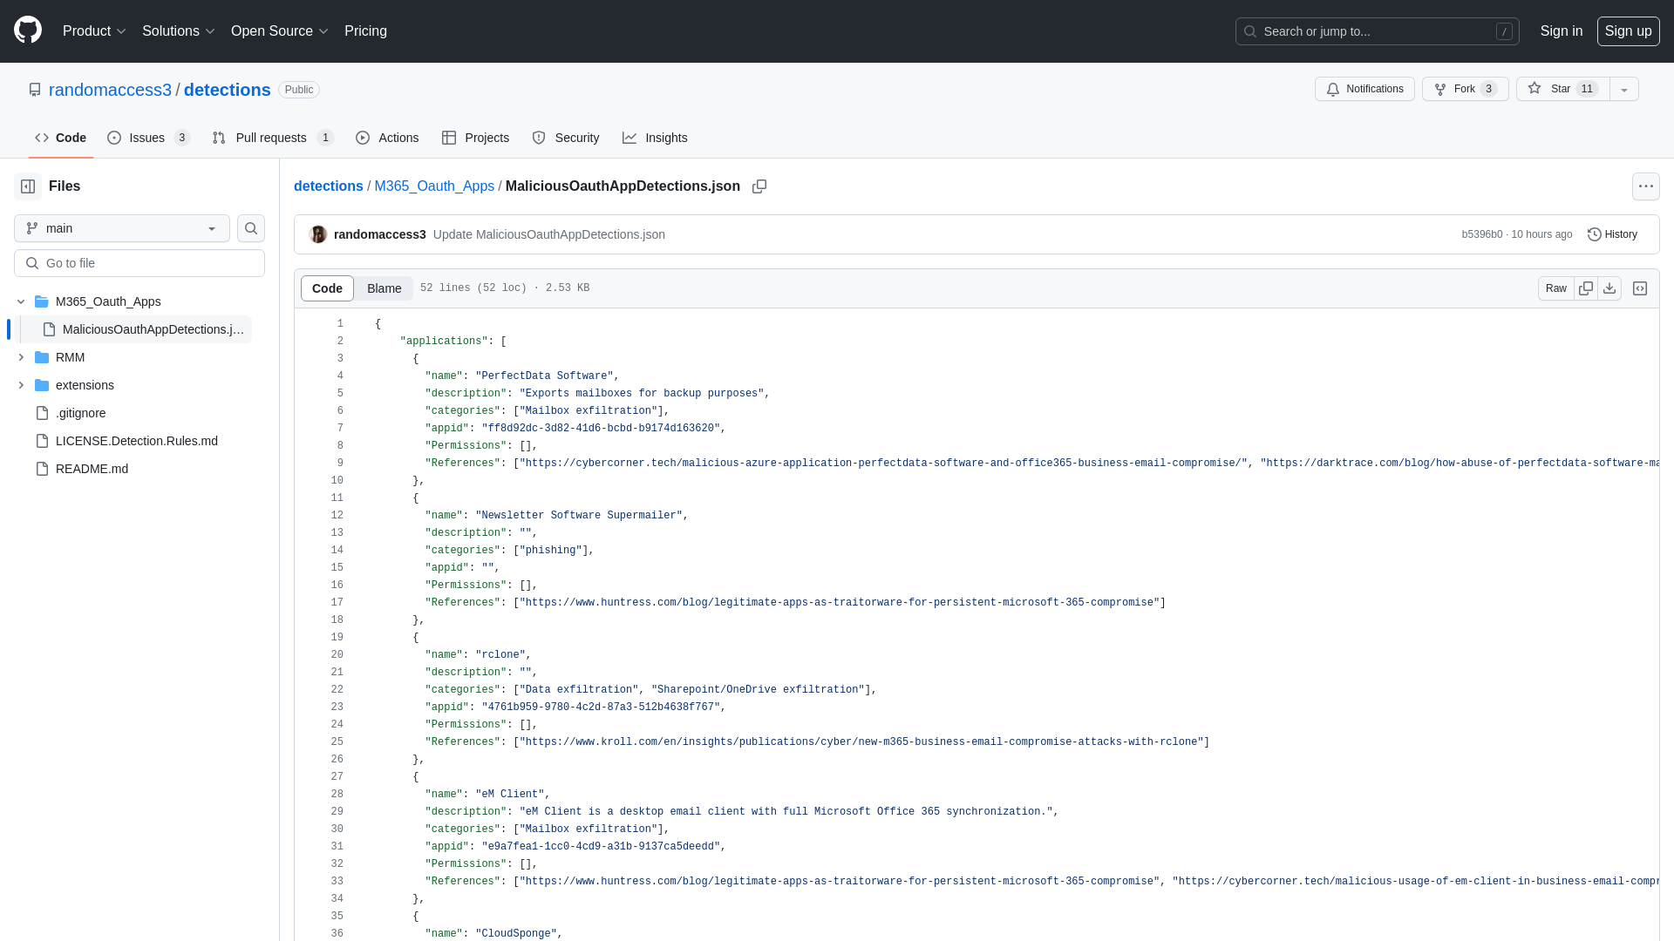Screen dimensions: 1674x941
Task: Click the RMM folder icon
Action: coord(42,357)
